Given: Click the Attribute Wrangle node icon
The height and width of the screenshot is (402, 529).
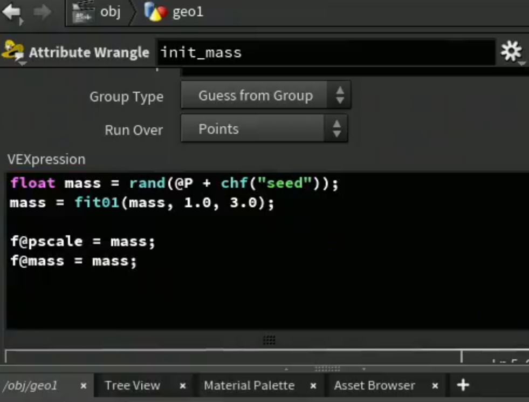Looking at the screenshot, I should [13, 51].
